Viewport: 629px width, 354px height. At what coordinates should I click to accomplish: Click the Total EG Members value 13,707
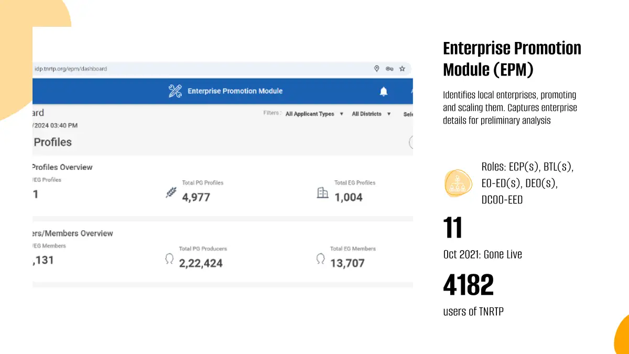click(x=347, y=263)
